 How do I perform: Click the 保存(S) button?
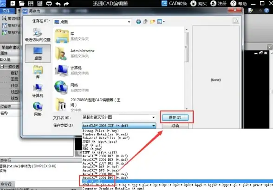pos(175,117)
